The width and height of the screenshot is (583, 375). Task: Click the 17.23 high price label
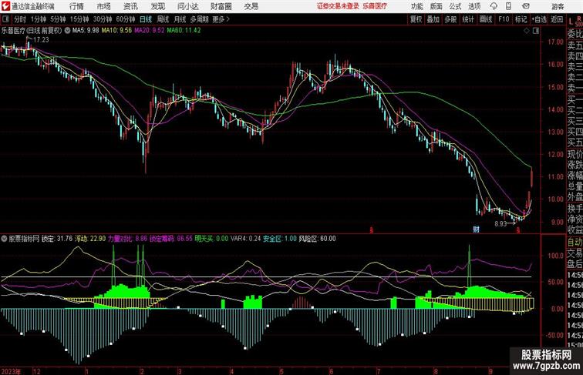41,40
